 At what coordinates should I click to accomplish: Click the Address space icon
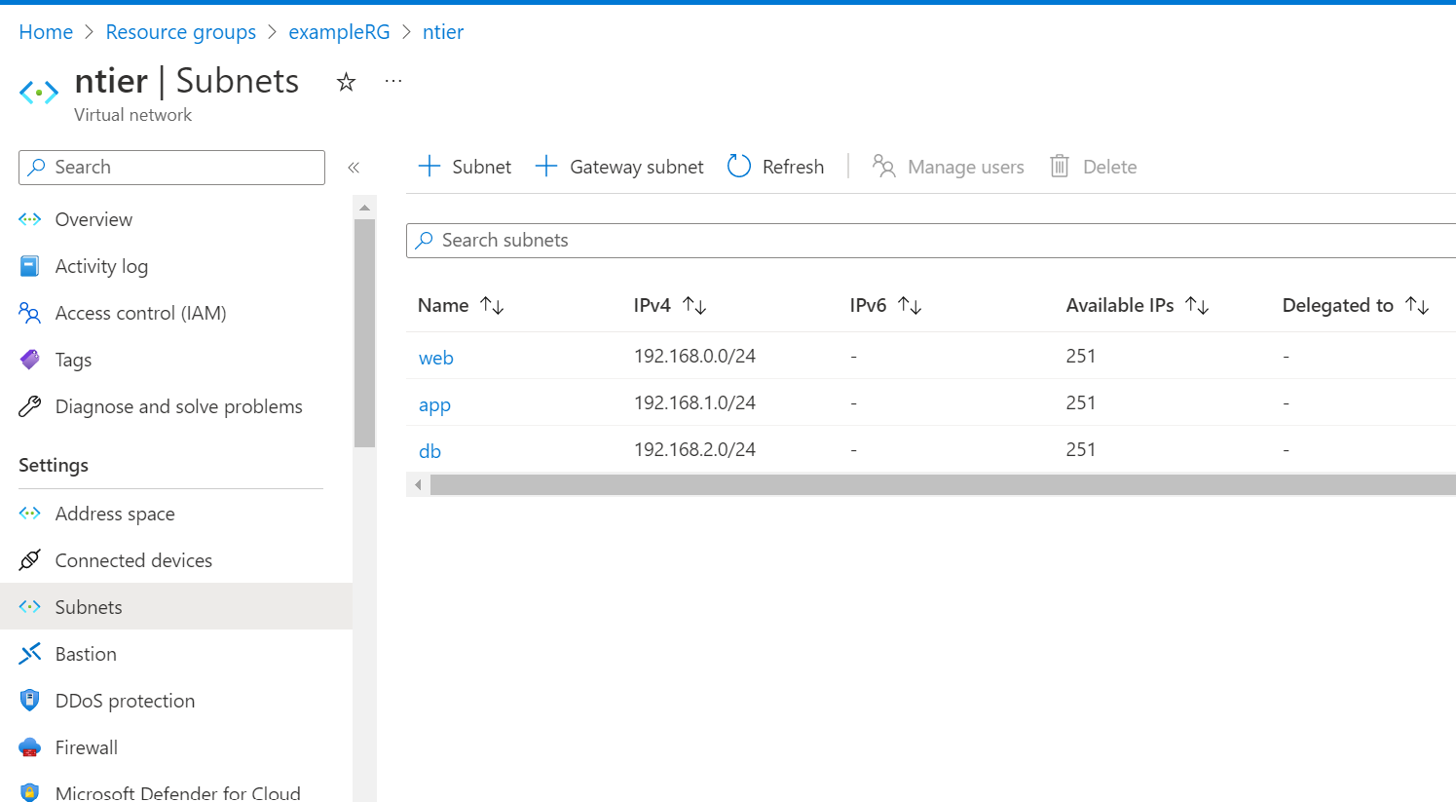coord(30,514)
